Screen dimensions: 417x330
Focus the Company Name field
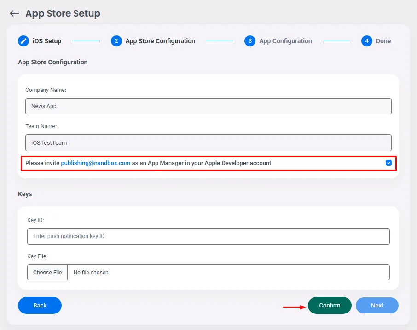point(208,106)
